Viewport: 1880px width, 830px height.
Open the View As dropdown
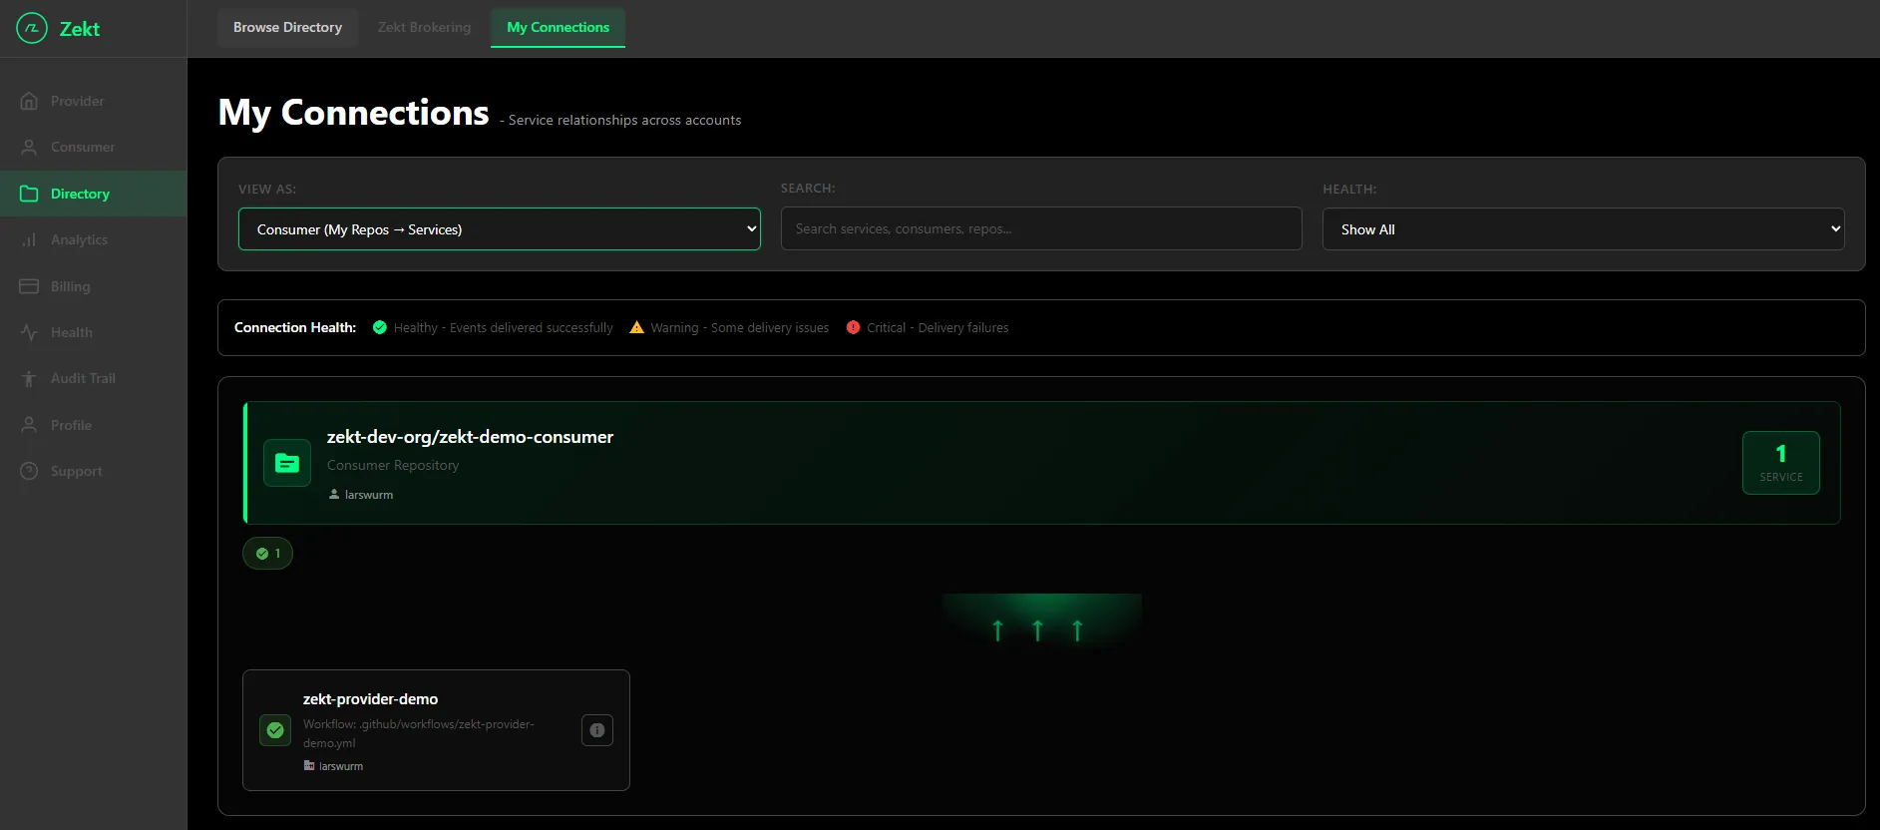tap(499, 229)
